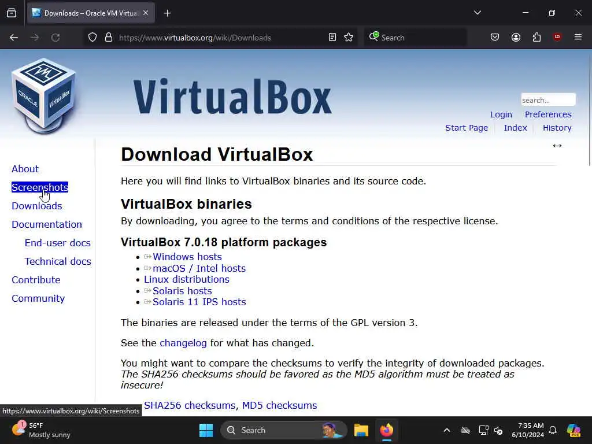Click the uBlock Origin extension icon
This screenshot has height=444, width=592.
tap(557, 37)
